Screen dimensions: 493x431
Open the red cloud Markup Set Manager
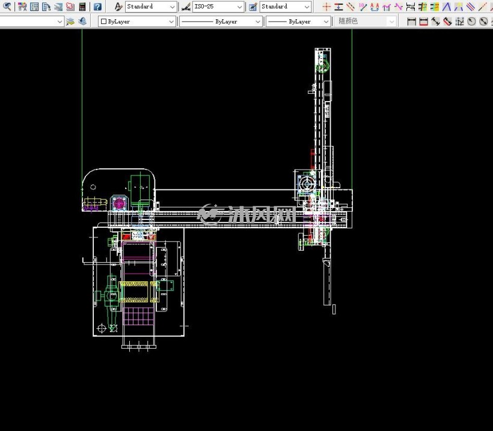click(x=70, y=6)
